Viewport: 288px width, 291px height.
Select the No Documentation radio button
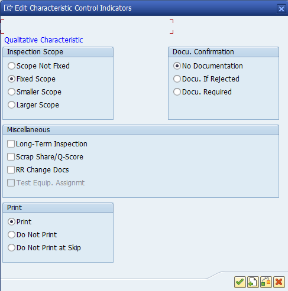pos(177,66)
